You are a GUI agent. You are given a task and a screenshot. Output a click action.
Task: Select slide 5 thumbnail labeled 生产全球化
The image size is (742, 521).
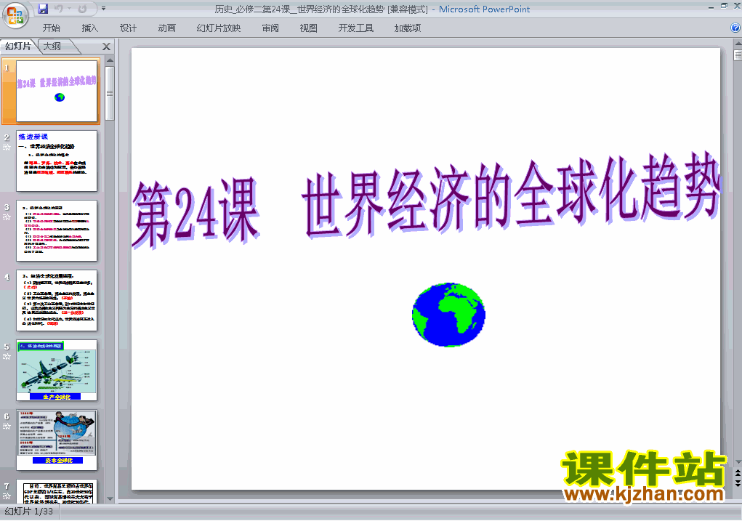click(x=57, y=370)
